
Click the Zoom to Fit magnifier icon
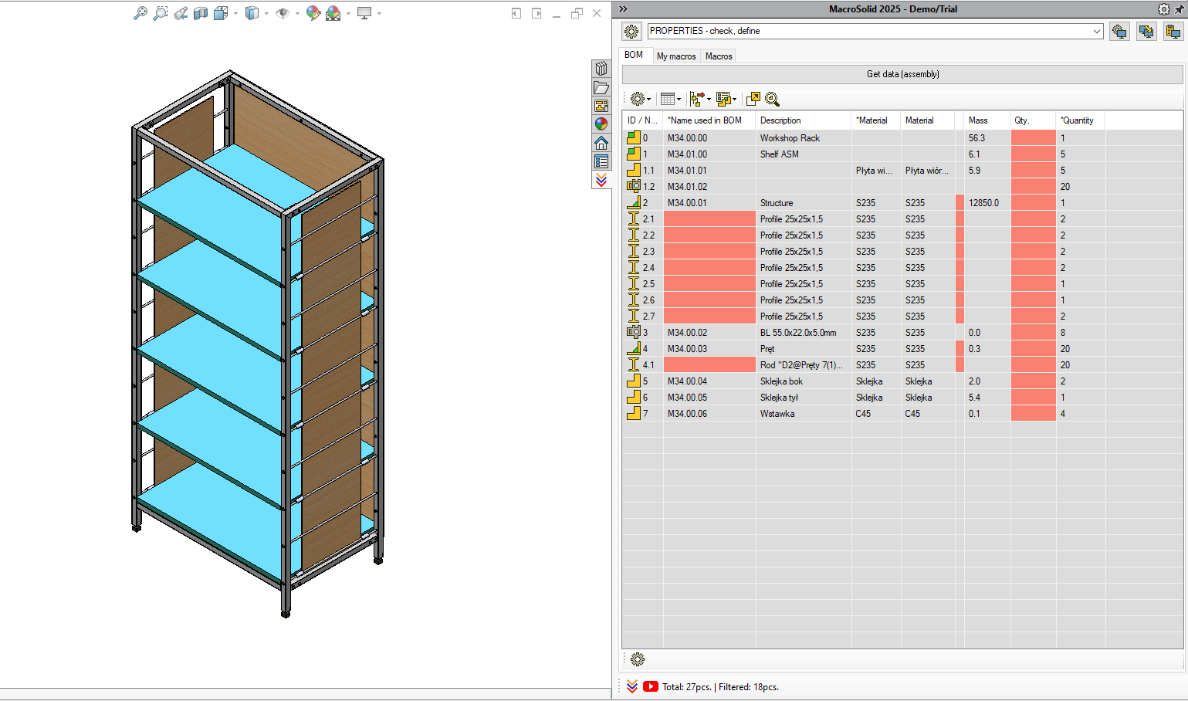(x=140, y=13)
